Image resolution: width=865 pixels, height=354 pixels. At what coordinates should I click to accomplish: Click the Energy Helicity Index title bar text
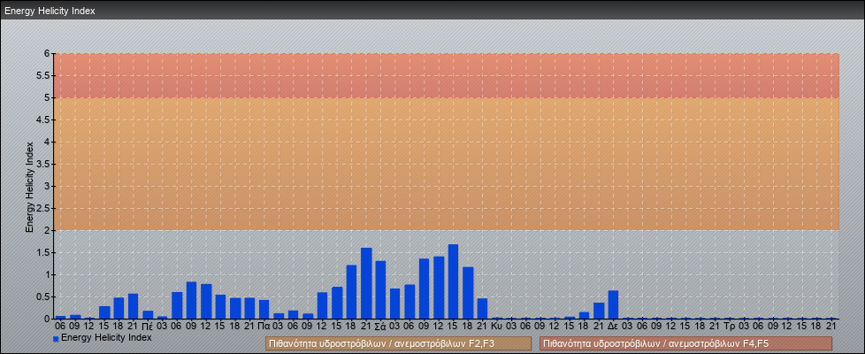(x=50, y=11)
